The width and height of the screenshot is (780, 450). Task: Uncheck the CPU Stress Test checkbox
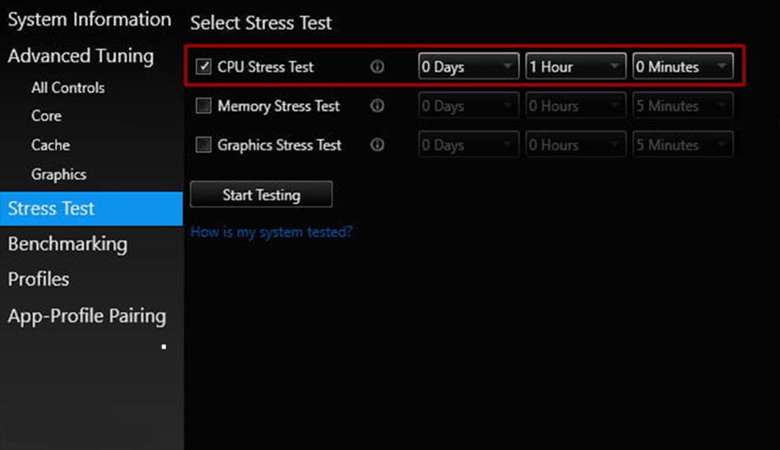click(x=204, y=67)
